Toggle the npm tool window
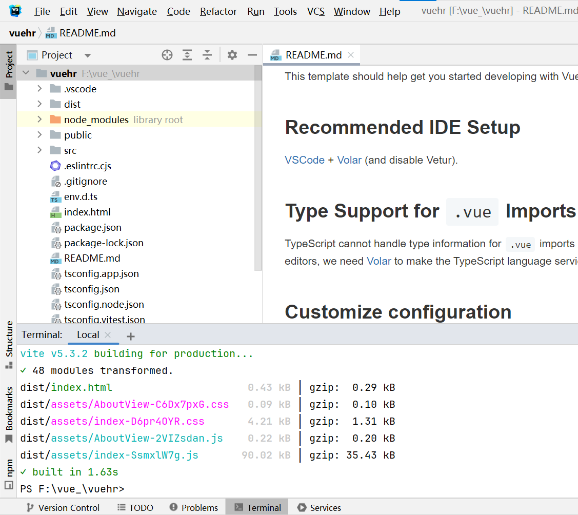 coord(9,474)
